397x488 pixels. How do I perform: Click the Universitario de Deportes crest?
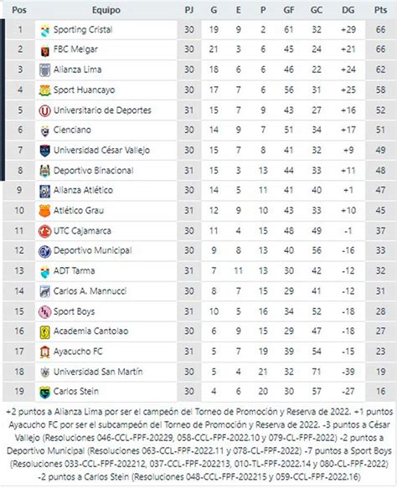pos(45,110)
